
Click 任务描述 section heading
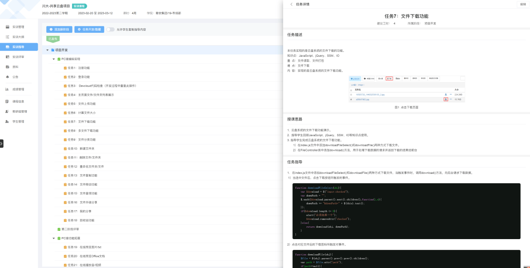coord(294,34)
